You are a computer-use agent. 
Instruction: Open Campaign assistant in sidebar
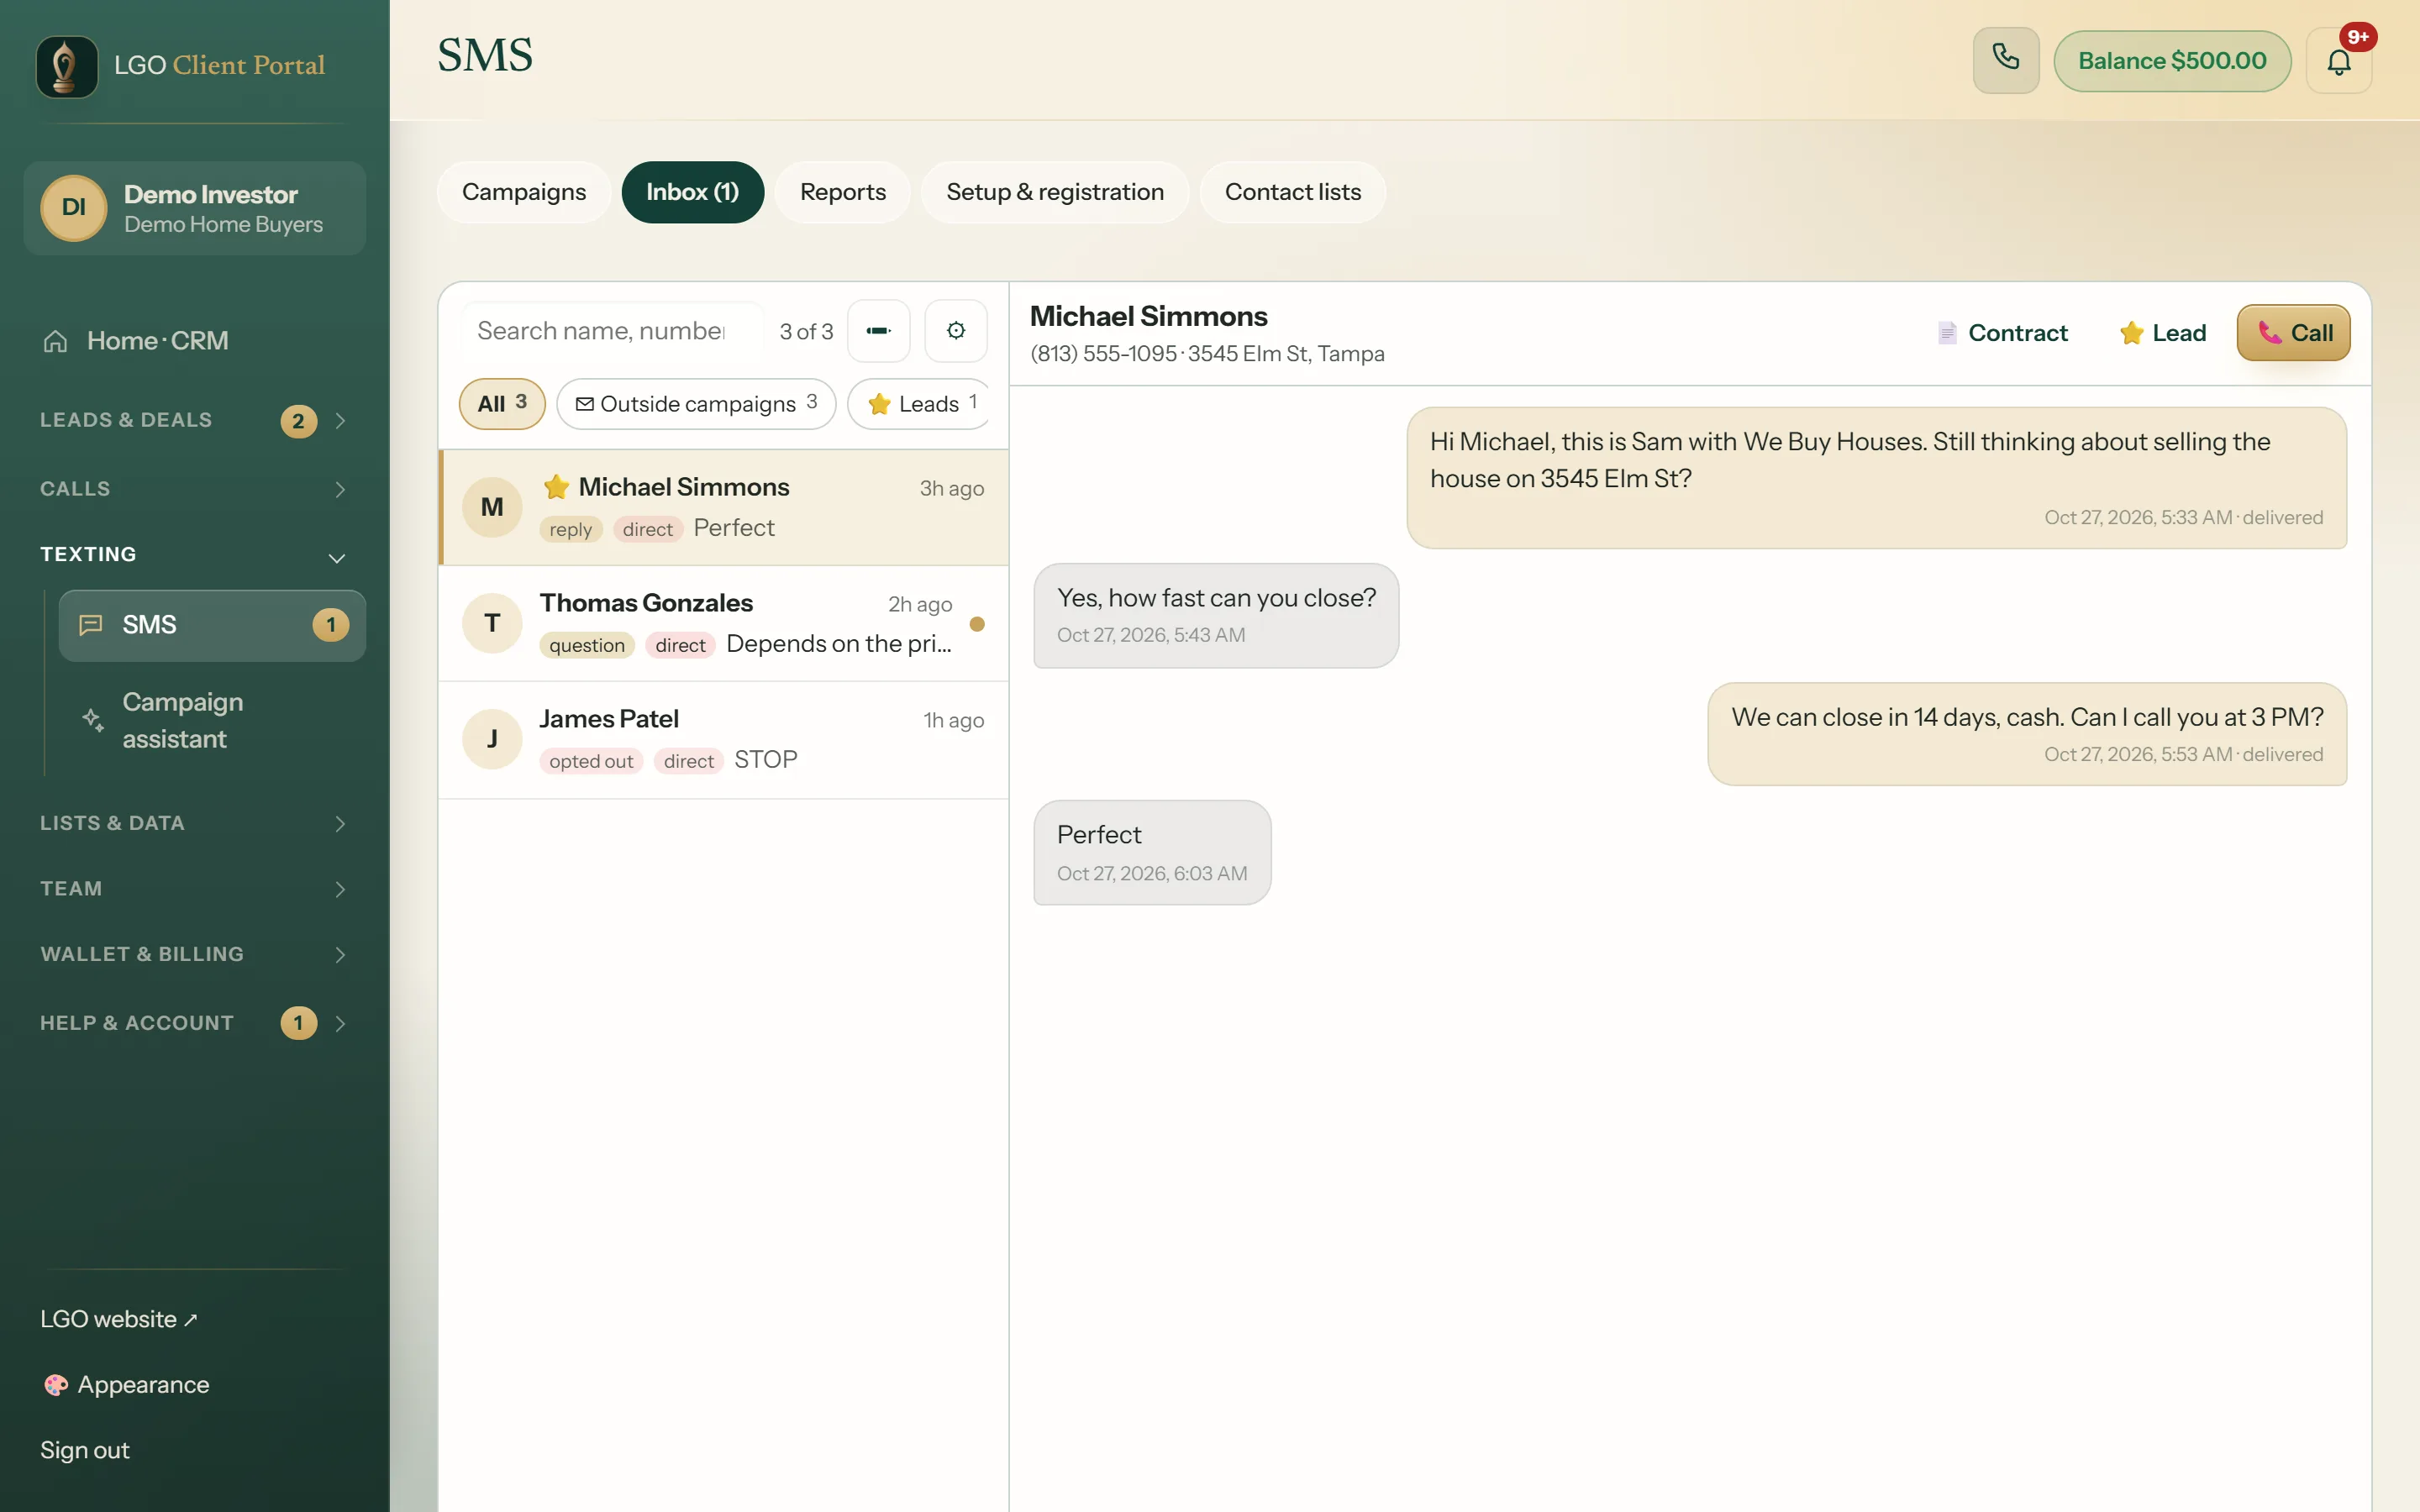tap(212, 720)
